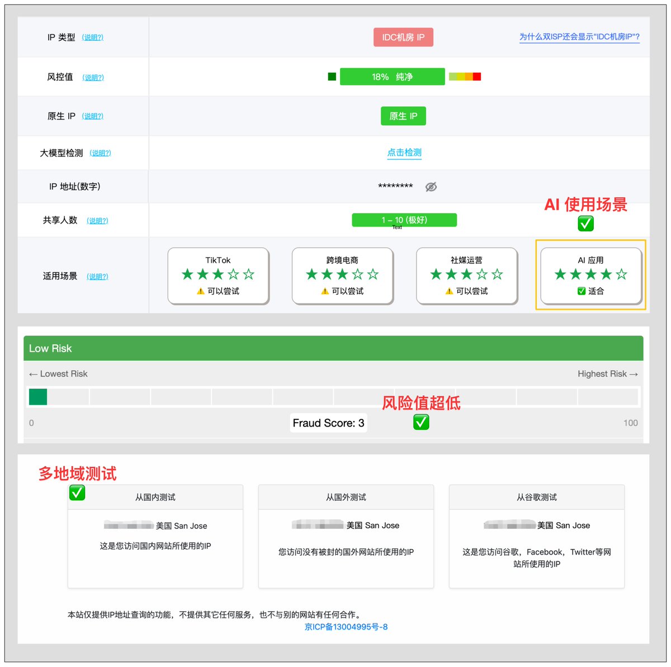Open 说明 help next to IP 类型
671x667 pixels.
pos(92,37)
